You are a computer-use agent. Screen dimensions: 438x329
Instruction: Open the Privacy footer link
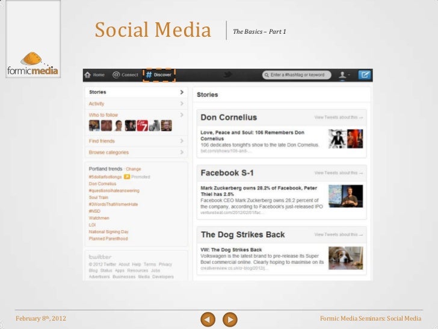coord(165,265)
